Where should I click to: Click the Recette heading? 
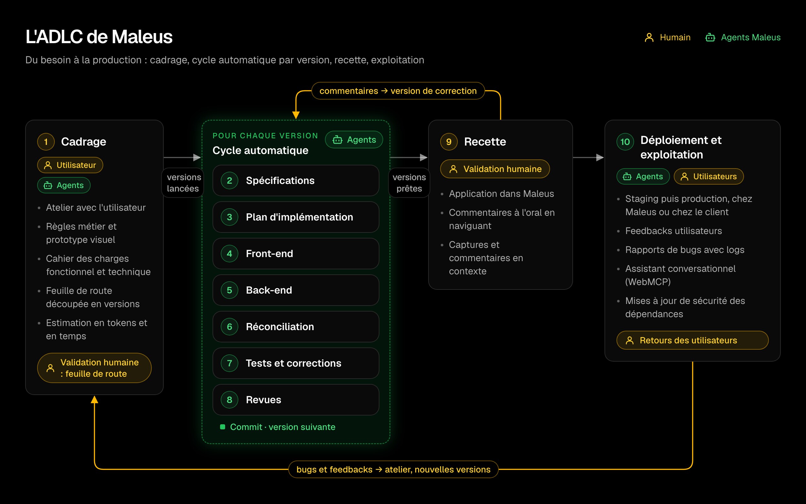pyautogui.click(x=485, y=142)
